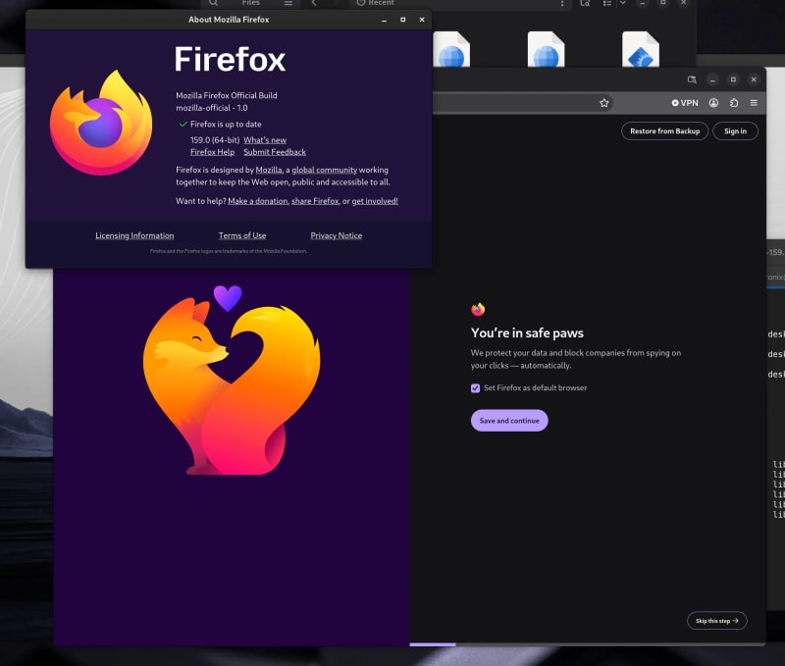Click the small Firefox logo above the heading

coord(478,310)
